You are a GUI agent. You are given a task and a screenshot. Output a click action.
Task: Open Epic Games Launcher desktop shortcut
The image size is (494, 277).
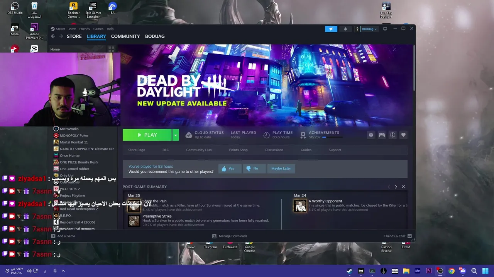93,10
